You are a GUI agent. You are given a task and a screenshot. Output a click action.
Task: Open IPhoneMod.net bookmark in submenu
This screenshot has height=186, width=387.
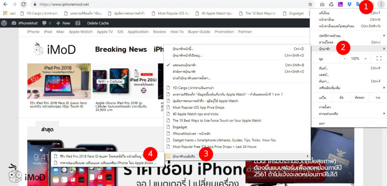point(237,133)
